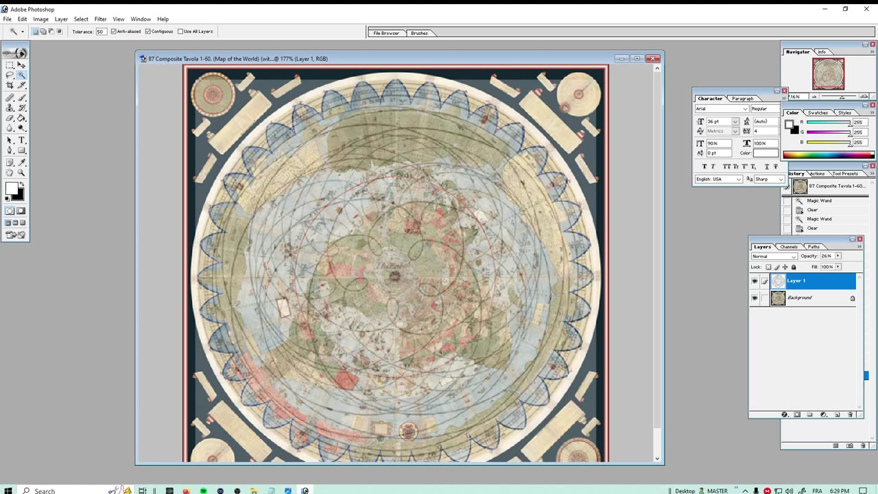Select the History Brush tool
878x494 pixels.
tap(21, 108)
